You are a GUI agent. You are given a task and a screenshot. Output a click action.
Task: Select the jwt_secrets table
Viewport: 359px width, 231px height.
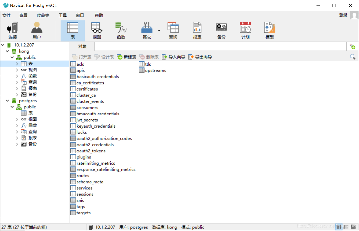pos(87,120)
